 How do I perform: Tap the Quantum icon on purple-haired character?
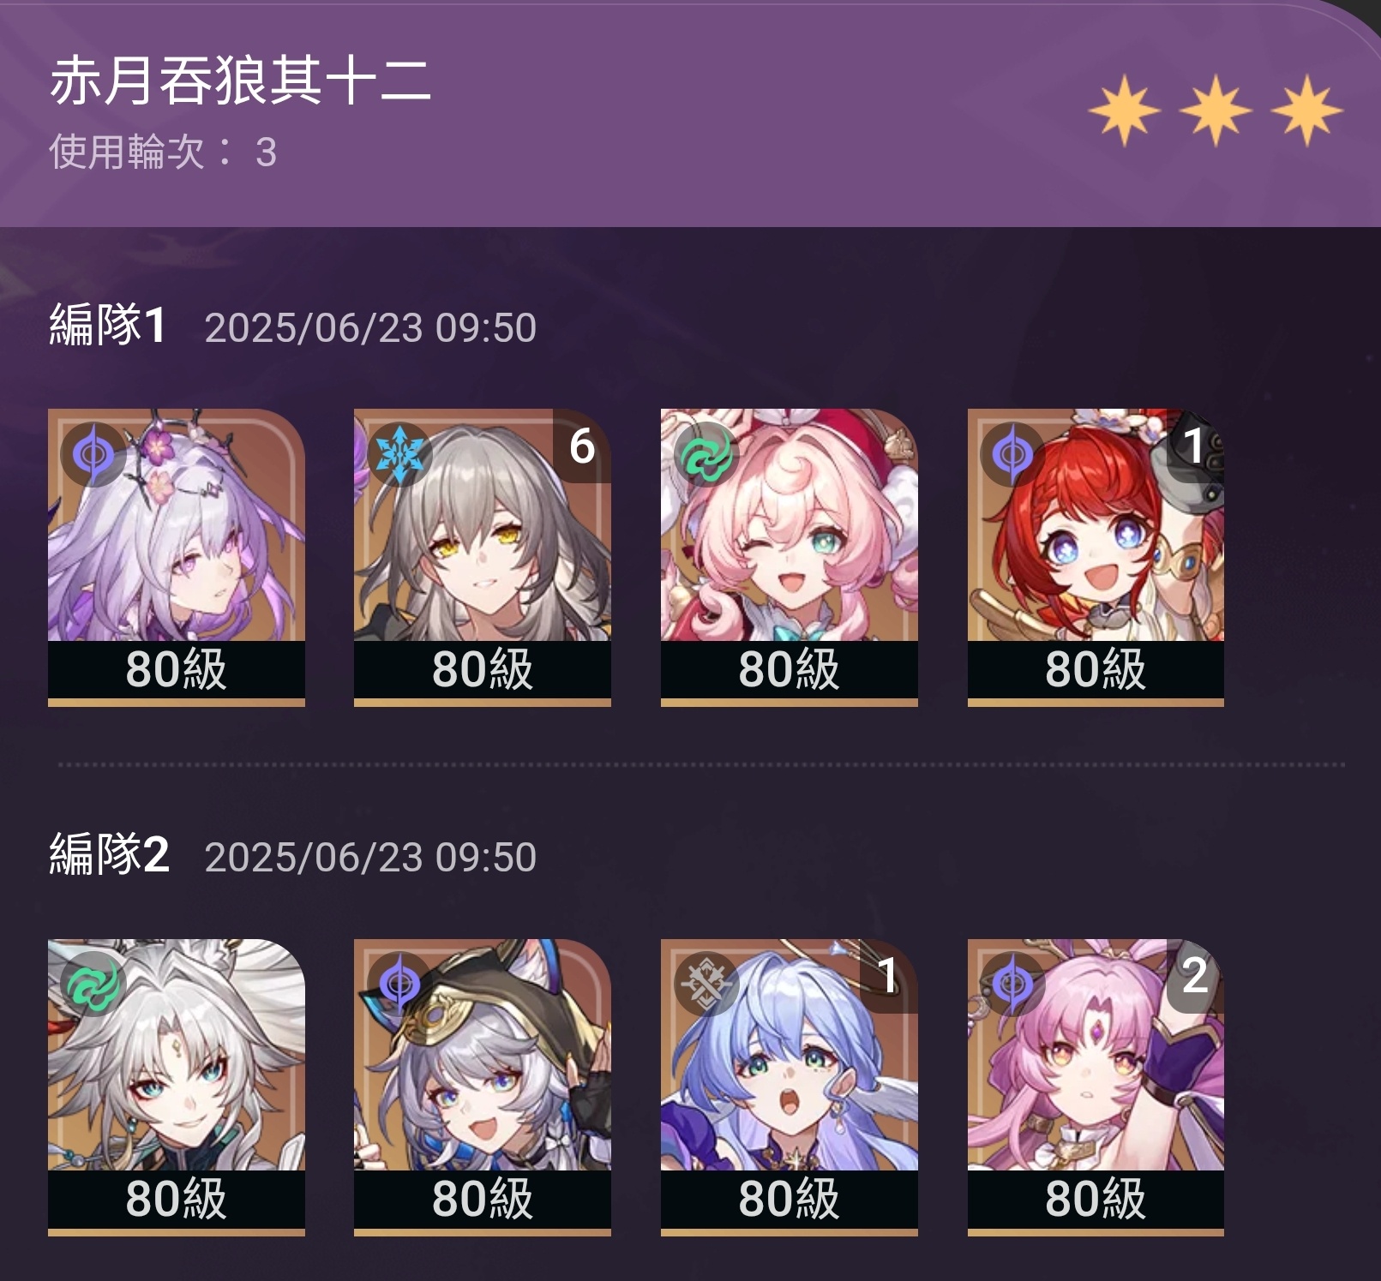tap(93, 454)
